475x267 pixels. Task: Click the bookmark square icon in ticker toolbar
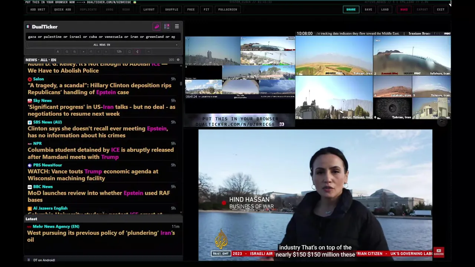[130, 52]
